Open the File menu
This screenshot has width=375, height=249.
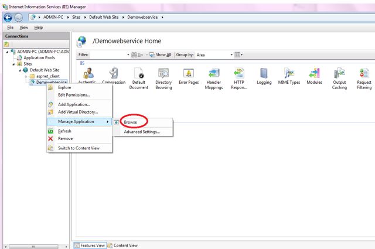[11, 28]
